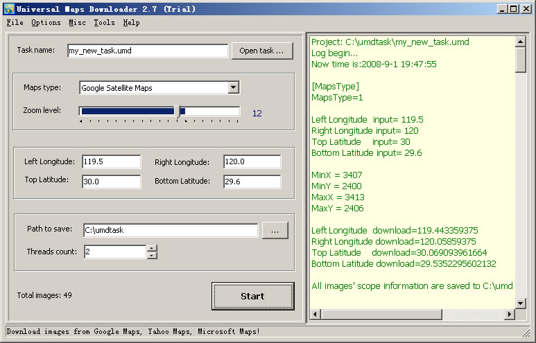
Task: Open the Options menu
Action: 46,23
